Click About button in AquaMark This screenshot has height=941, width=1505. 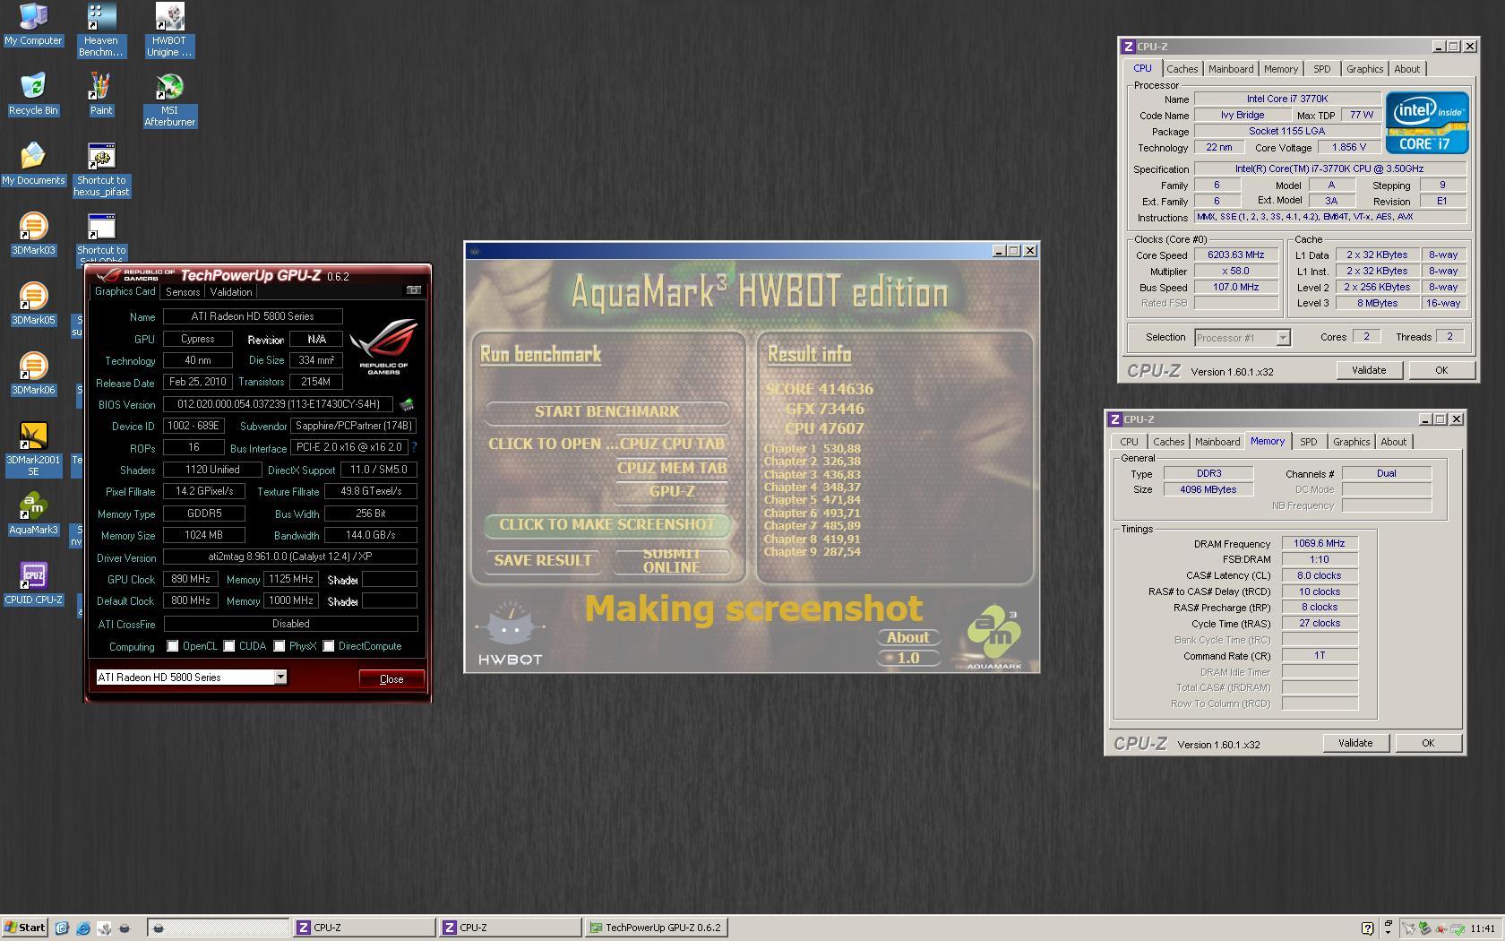point(907,637)
